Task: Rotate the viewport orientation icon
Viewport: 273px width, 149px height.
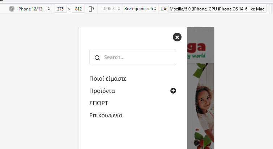Action: coord(91,9)
